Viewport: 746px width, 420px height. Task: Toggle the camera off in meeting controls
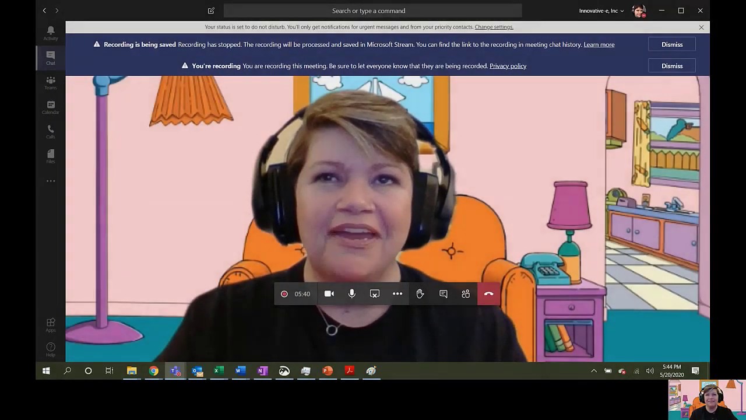(329, 294)
